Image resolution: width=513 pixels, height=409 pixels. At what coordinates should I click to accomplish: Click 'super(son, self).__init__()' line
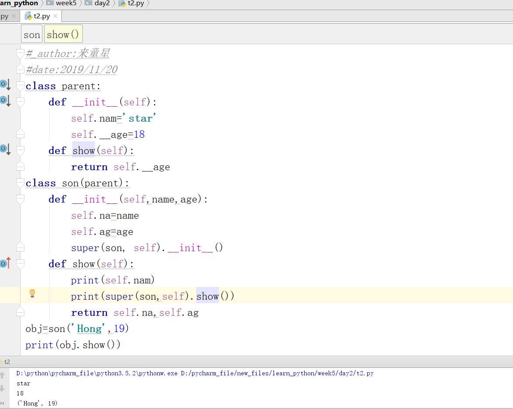[x=147, y=248]
